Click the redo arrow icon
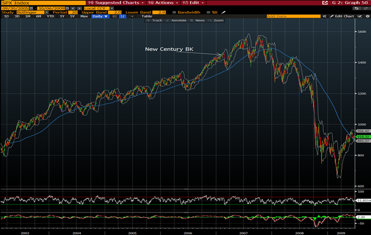 (365, 8)
